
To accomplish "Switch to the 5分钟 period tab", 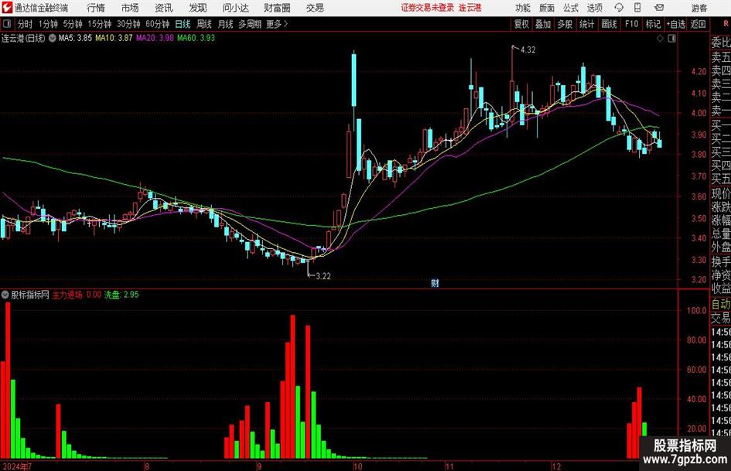I will [x=72, y=24].
